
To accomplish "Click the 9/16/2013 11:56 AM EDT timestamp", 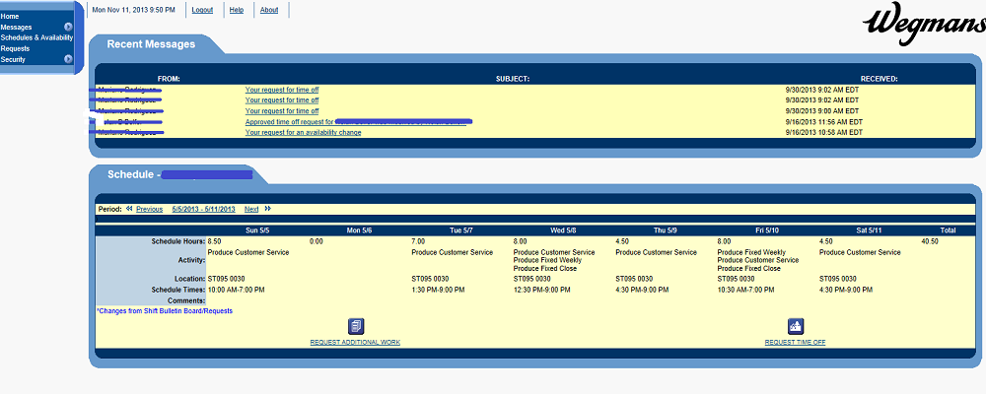I will click(x=824, y=122).
